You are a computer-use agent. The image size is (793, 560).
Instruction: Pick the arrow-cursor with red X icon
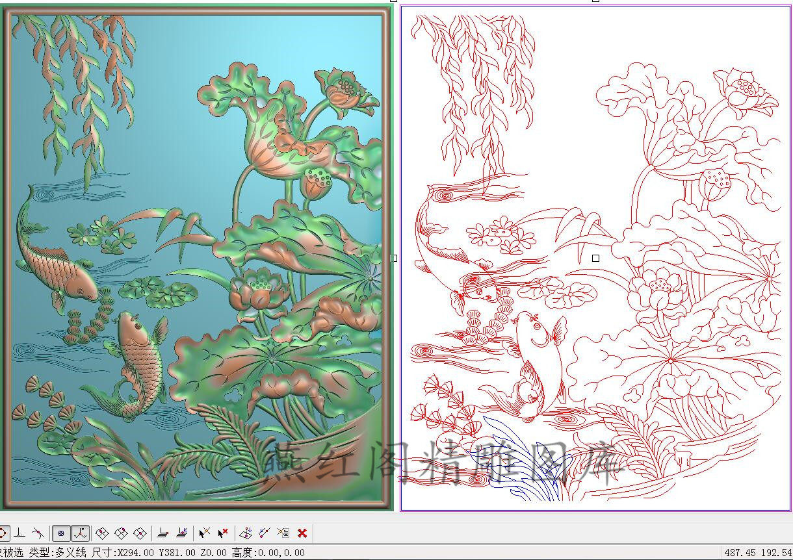(x=223, y=533)
